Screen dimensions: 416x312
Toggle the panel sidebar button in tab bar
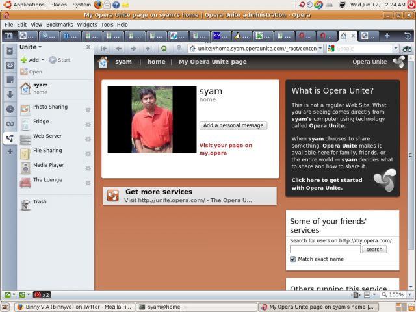point(8,36)
